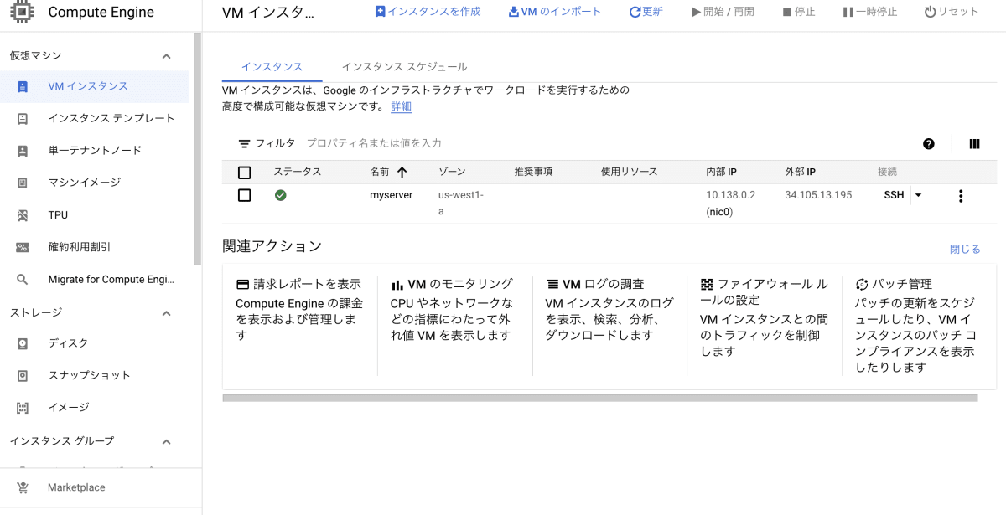Click the myserver instance name
Viewport: 1006px width, 515px height.
(x=392, y=195)
